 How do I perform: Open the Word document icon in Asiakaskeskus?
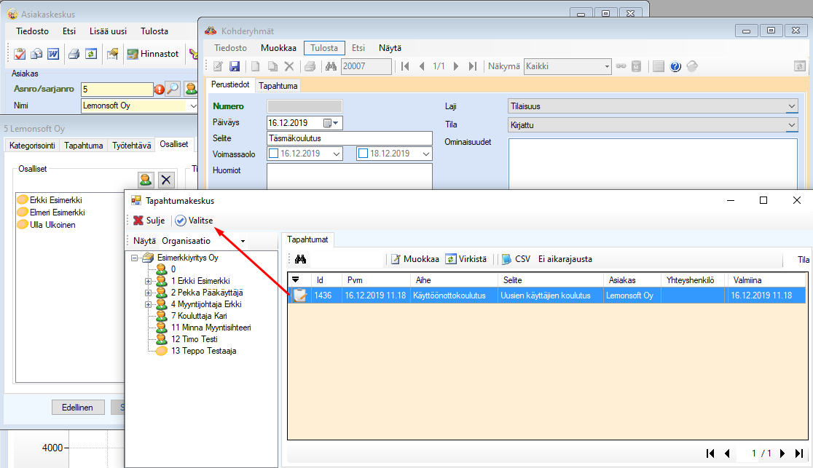pyautogui.click(x=53, y=54)
